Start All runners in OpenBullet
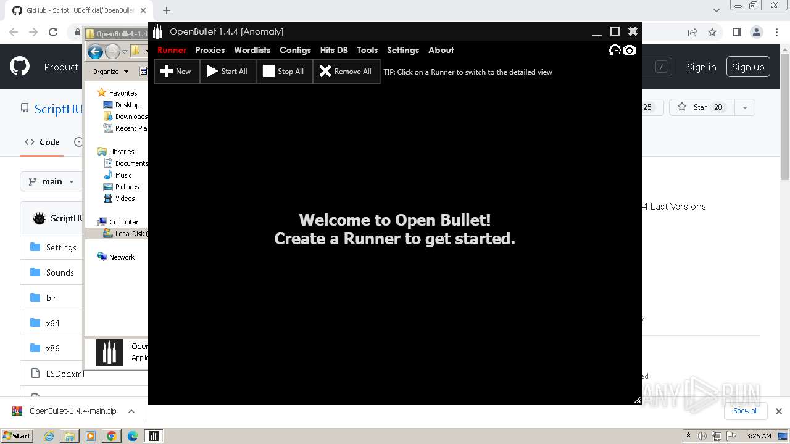This screenshot has height=444, width=790. click(x=227, y=72)
